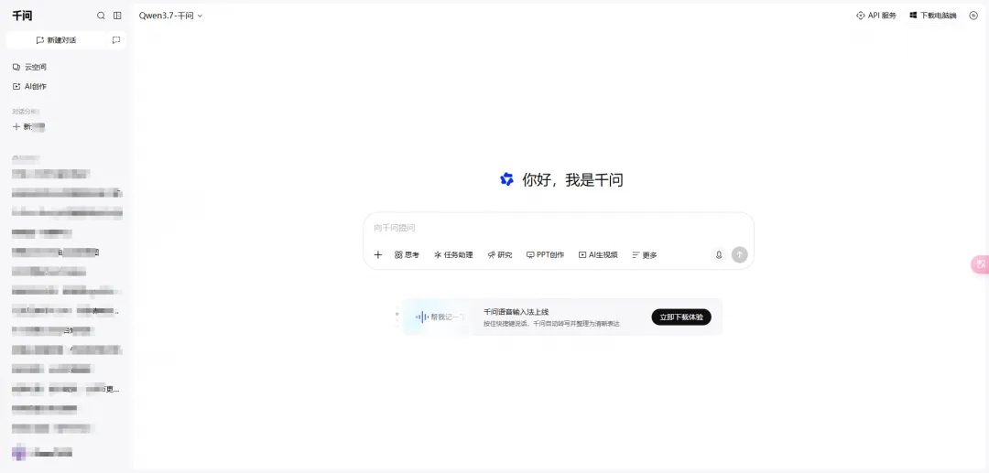The width and height of the screenshot is (989, 473).
Task: Expand the Qwen3.7-千问 model dropdown
Action: tap(171, 16)
